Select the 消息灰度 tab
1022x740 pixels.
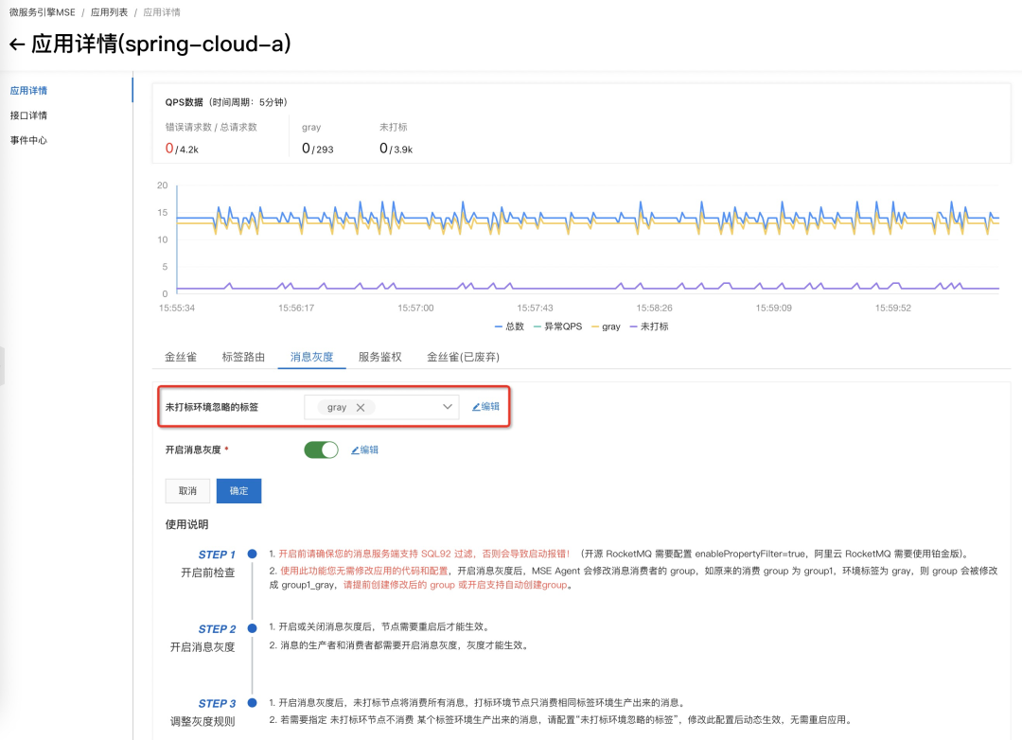pyautogui.click(x=311, y=358)
